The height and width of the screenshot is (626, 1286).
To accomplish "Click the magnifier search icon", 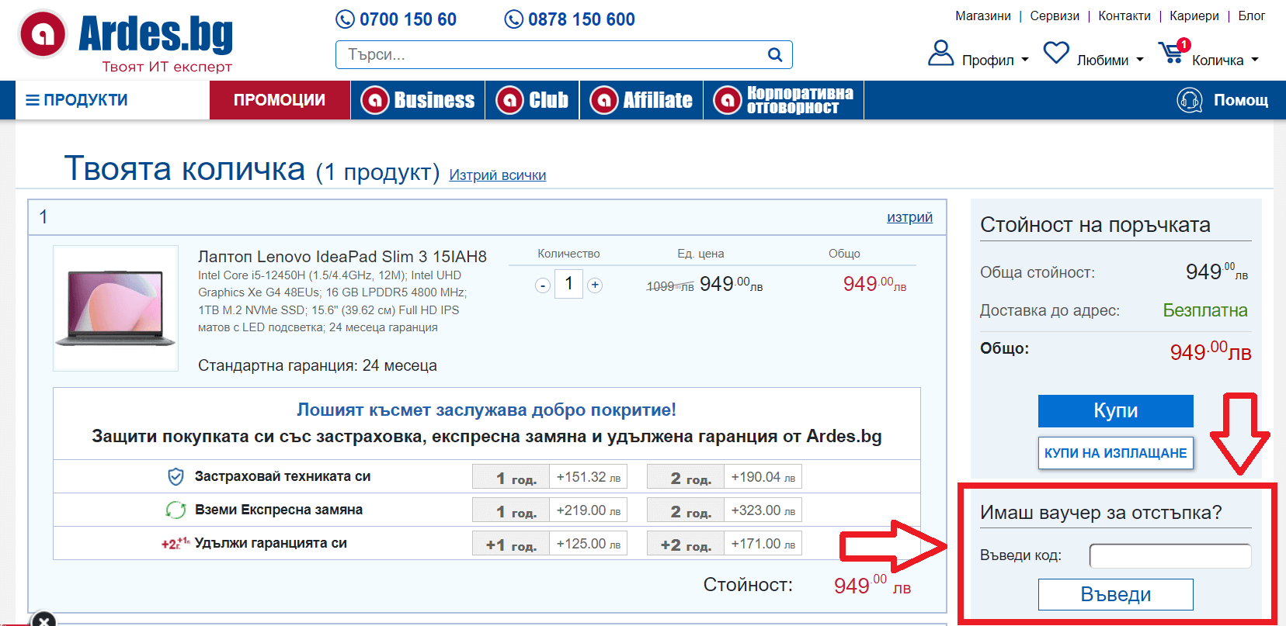I will (x=774, y=54).
